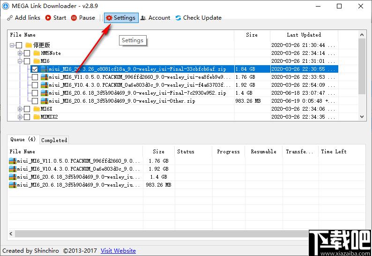Screen dimensions: 372x256
Task: Check for program updates
Action: point(199,18)
